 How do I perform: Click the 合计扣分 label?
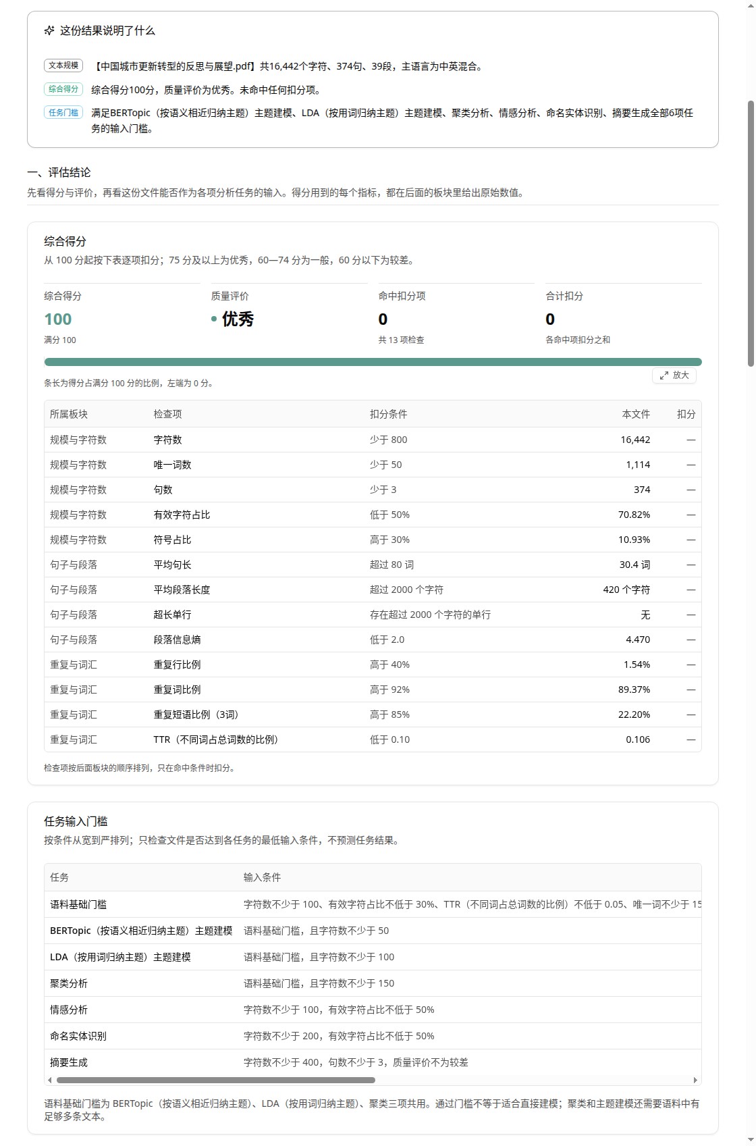click(564, 296)
